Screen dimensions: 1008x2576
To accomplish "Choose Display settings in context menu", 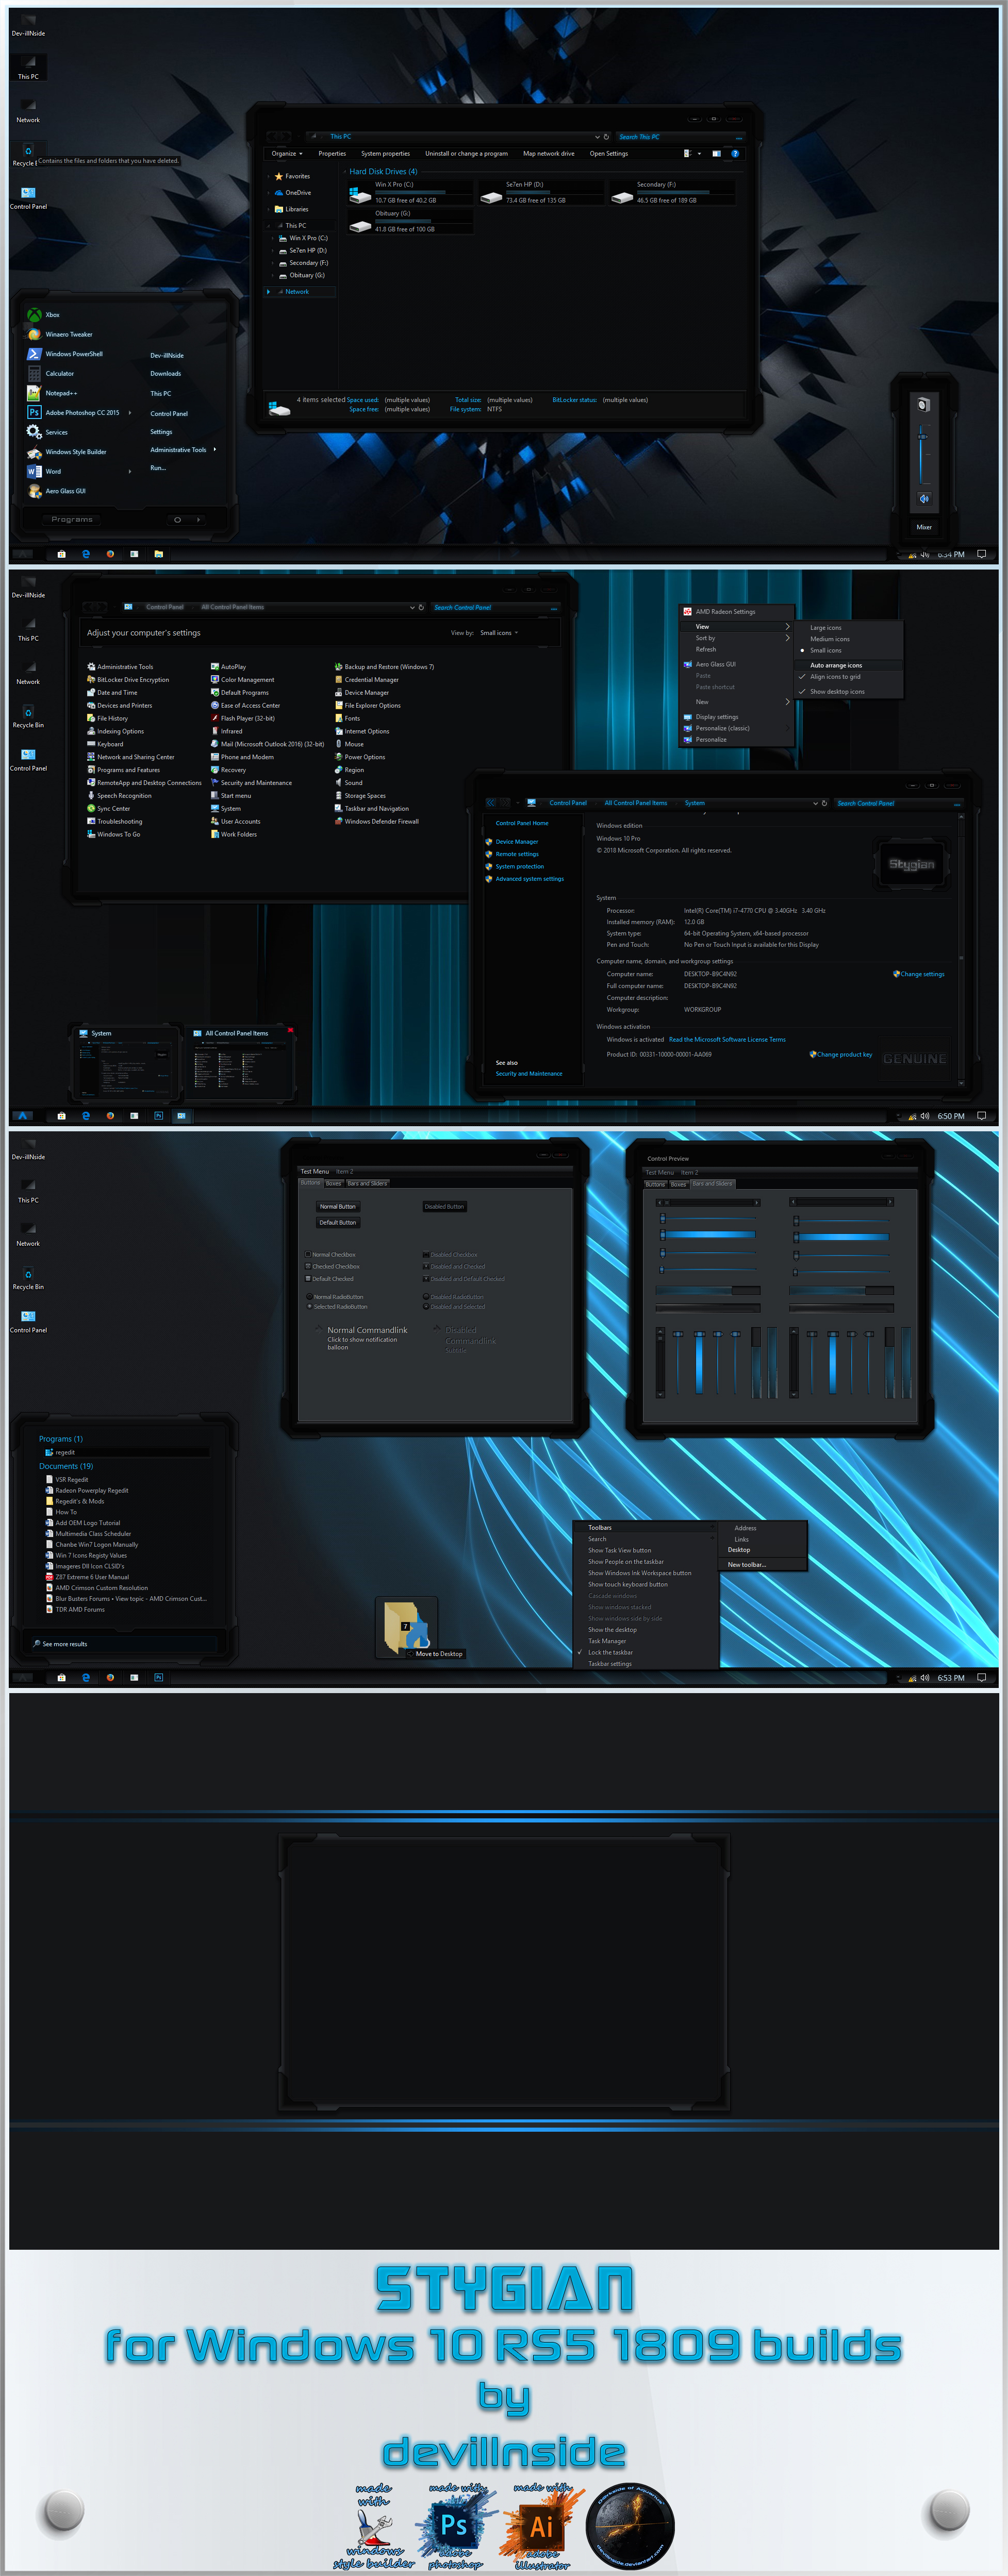I will [x=737, y=717].
